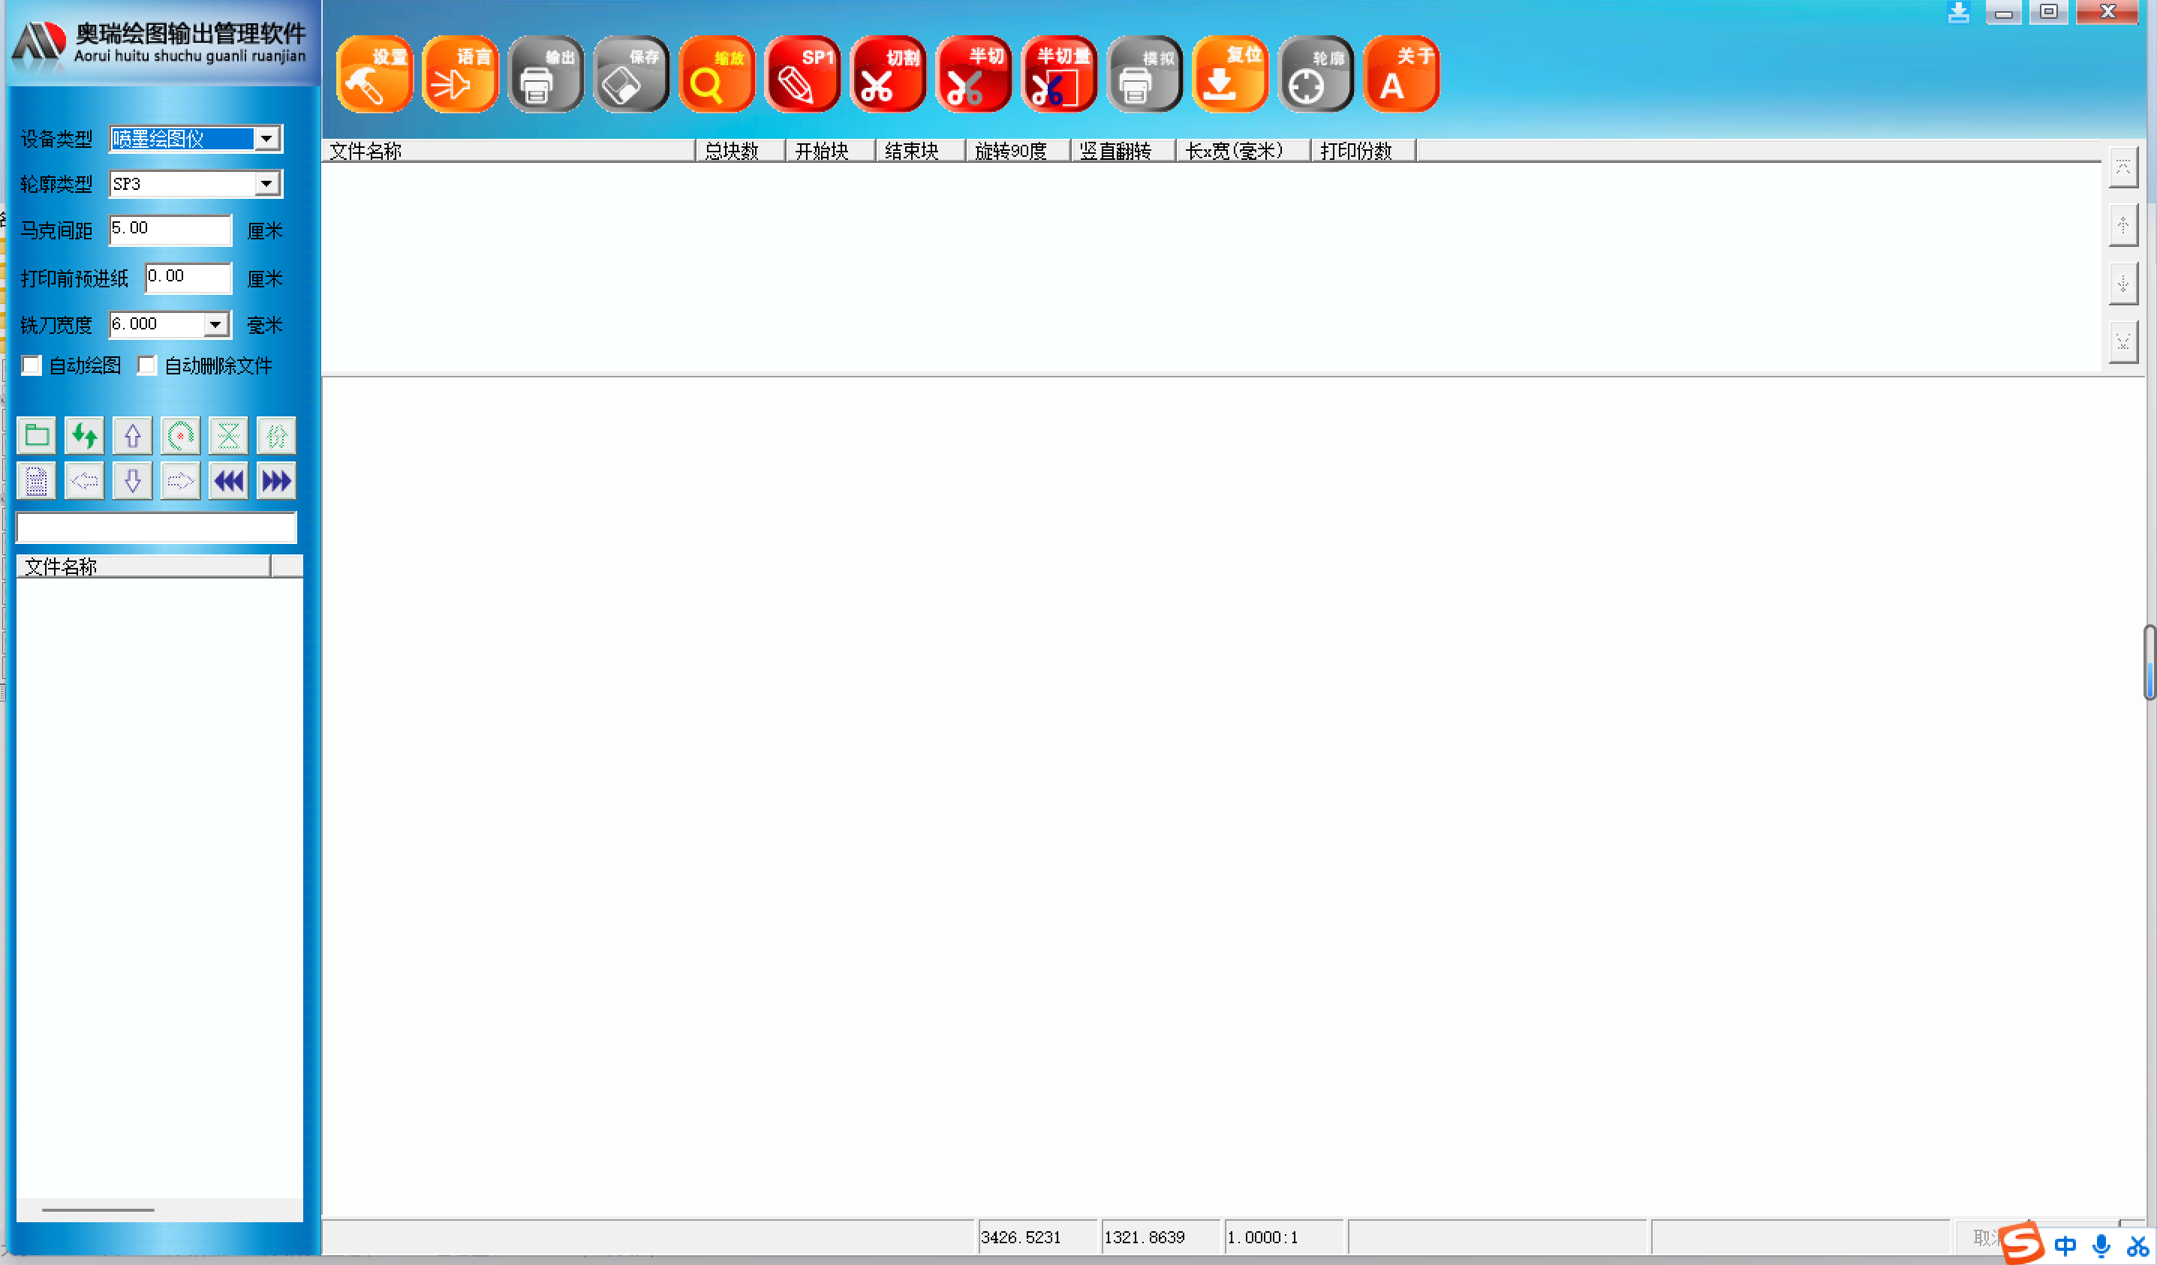
Task: Click the 半切量 toolbar button
Action: click(x=1059, y=74)
